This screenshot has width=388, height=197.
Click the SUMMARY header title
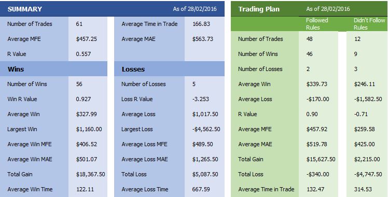tap(25, 9)
